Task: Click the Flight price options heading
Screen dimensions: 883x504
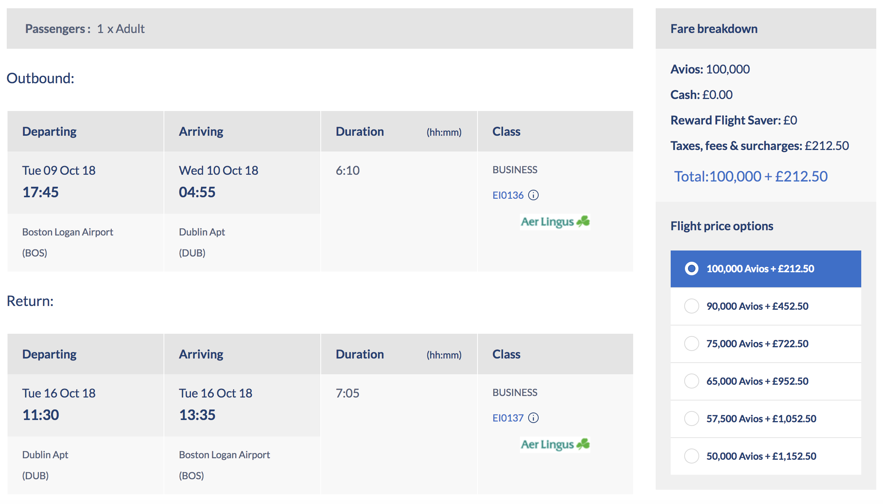Action: point(722,226)
